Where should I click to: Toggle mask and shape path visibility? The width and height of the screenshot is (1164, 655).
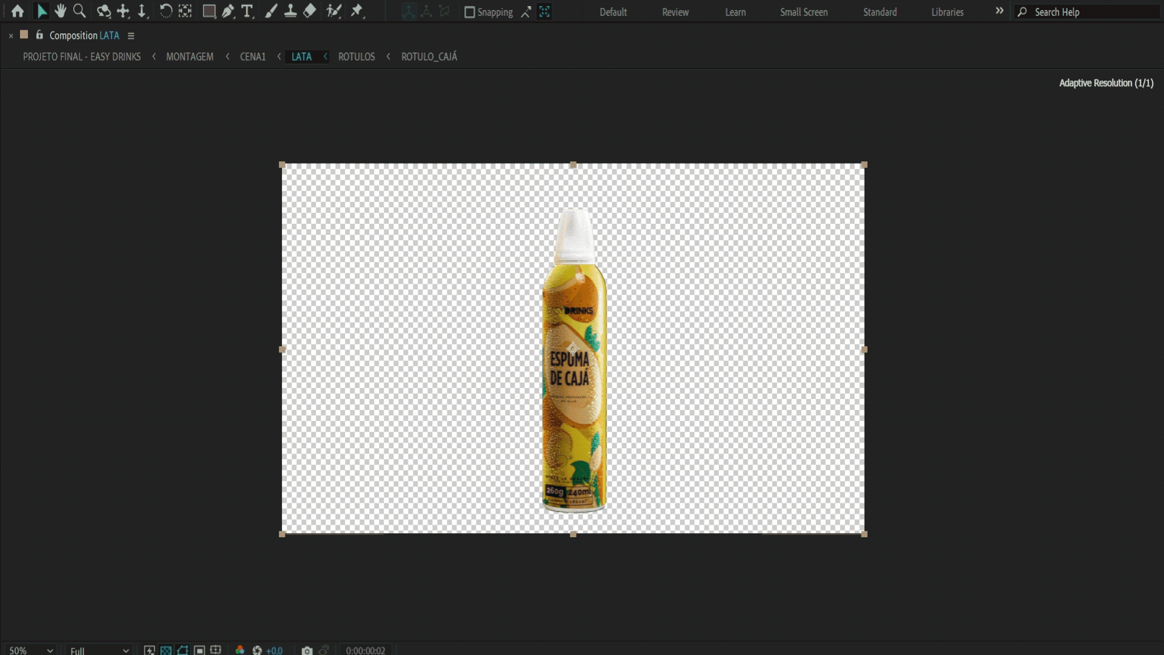tap(182, 650)
